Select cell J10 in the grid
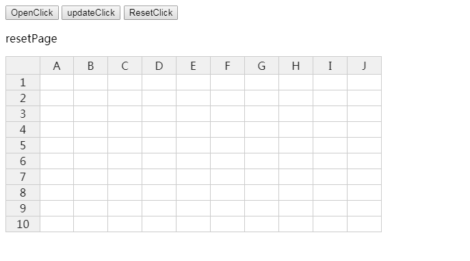Screen dimensions: 470x261 (x=364, y=224)
